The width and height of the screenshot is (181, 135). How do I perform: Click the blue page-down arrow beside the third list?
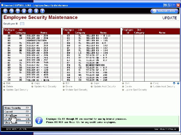178,83
